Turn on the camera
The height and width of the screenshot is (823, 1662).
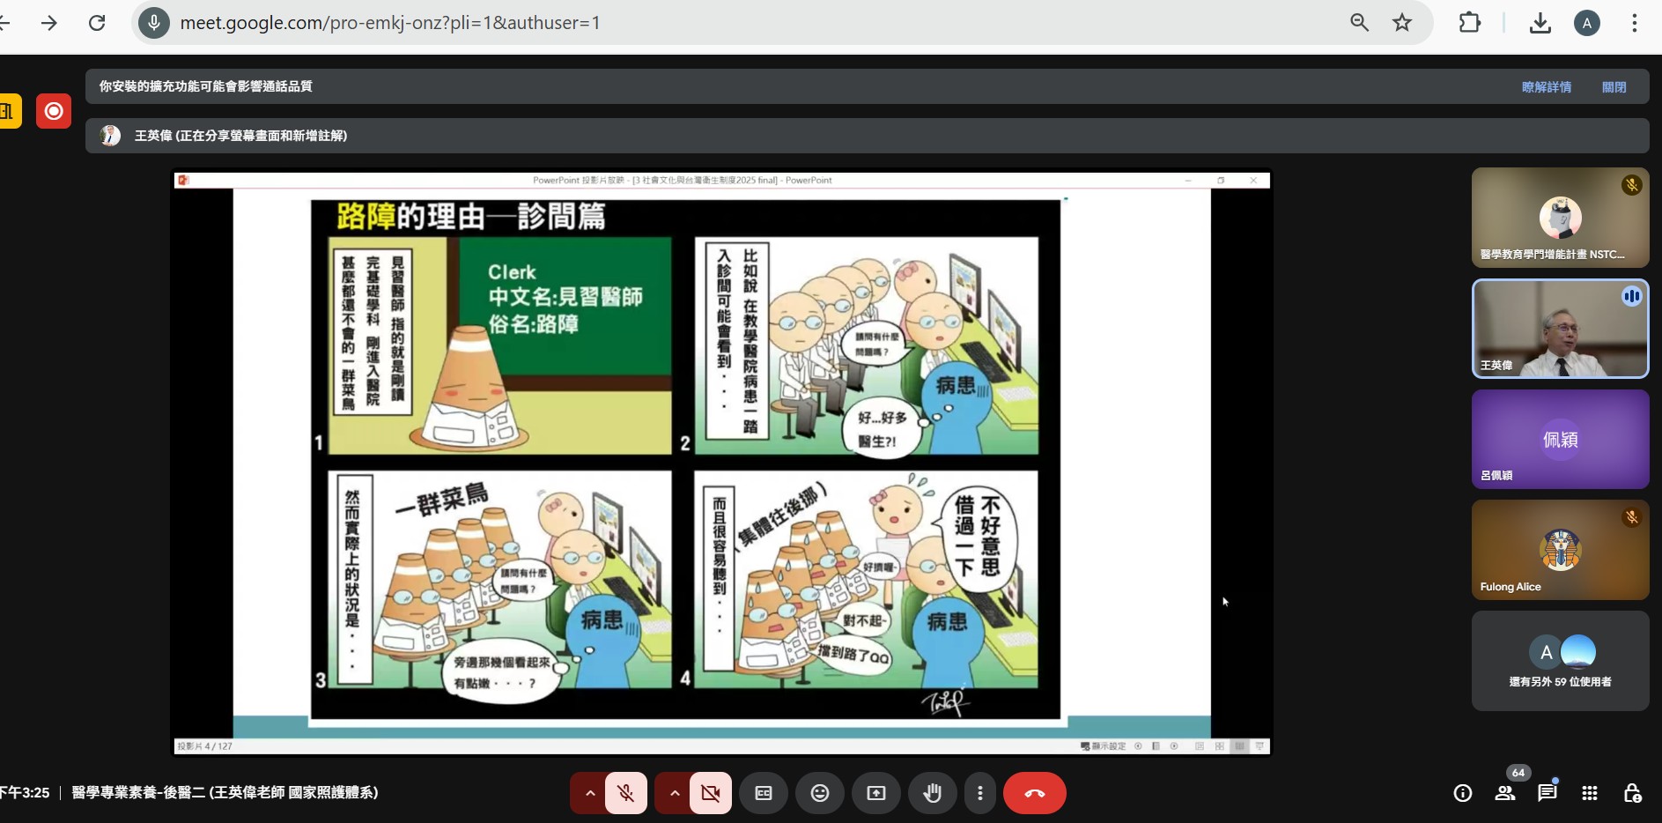[x=710, y=793]
